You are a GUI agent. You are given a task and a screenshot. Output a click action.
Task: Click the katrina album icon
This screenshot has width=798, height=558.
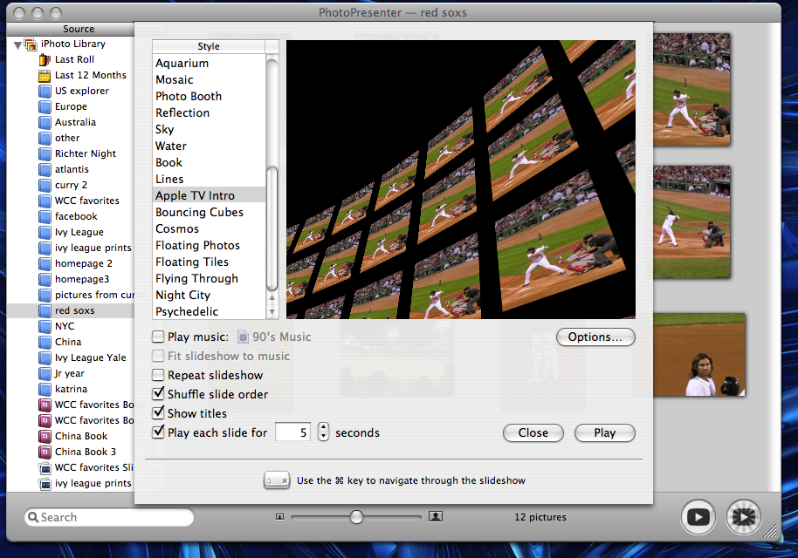coord(45,389)
